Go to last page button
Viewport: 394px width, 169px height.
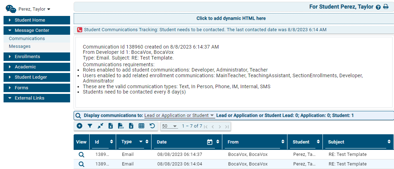(x=227, y=127)
